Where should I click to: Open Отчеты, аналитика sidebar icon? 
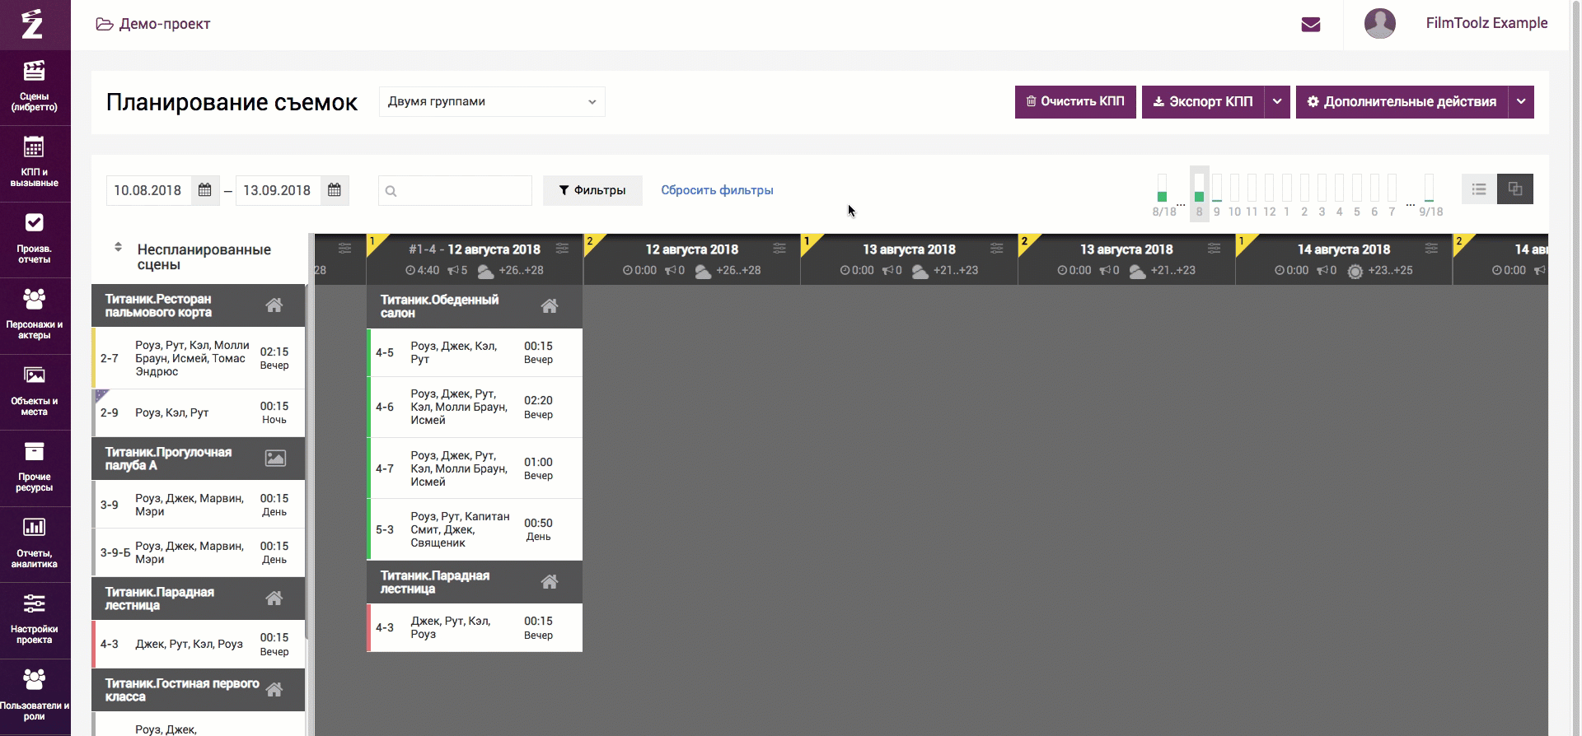[x=35, y=528]
